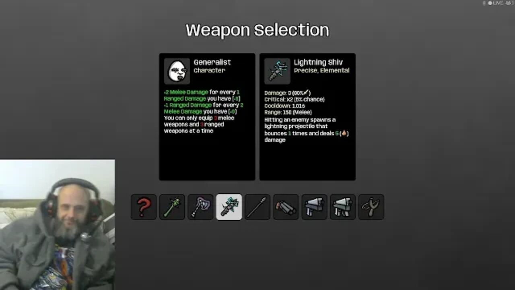Select the slingshot weapon
Viewport: 515px width, 290px height.
pos(371,207)
